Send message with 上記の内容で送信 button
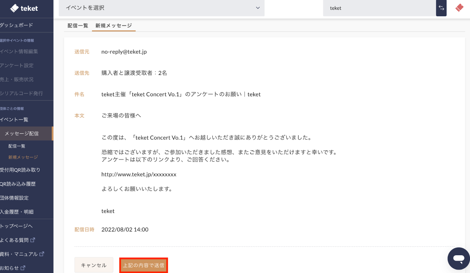Viewport: 470px width, 273px height. click(143, 265)
